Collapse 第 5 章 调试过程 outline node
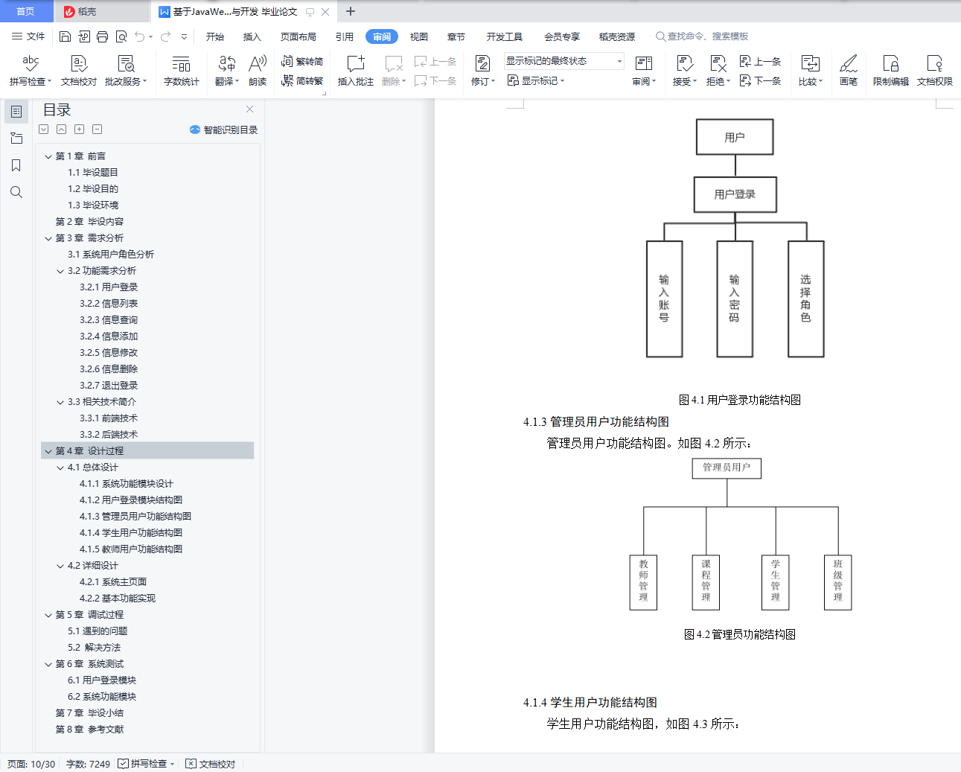The height and width of the screenshot is (772, 961). pyautogui.click(x=48, y=615)
